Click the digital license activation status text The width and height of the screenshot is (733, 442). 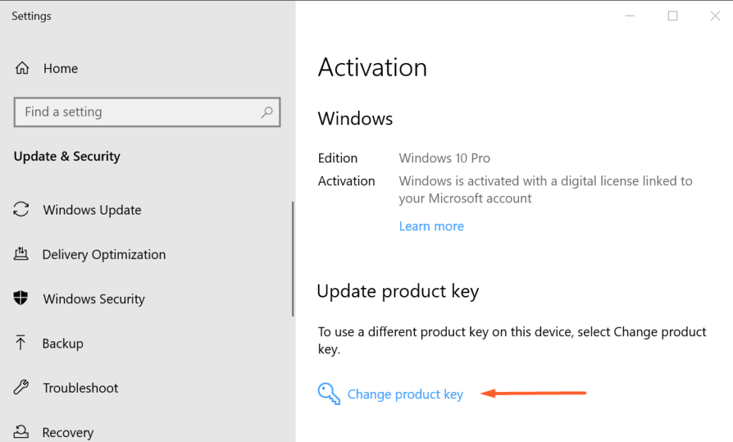point(545,190)
